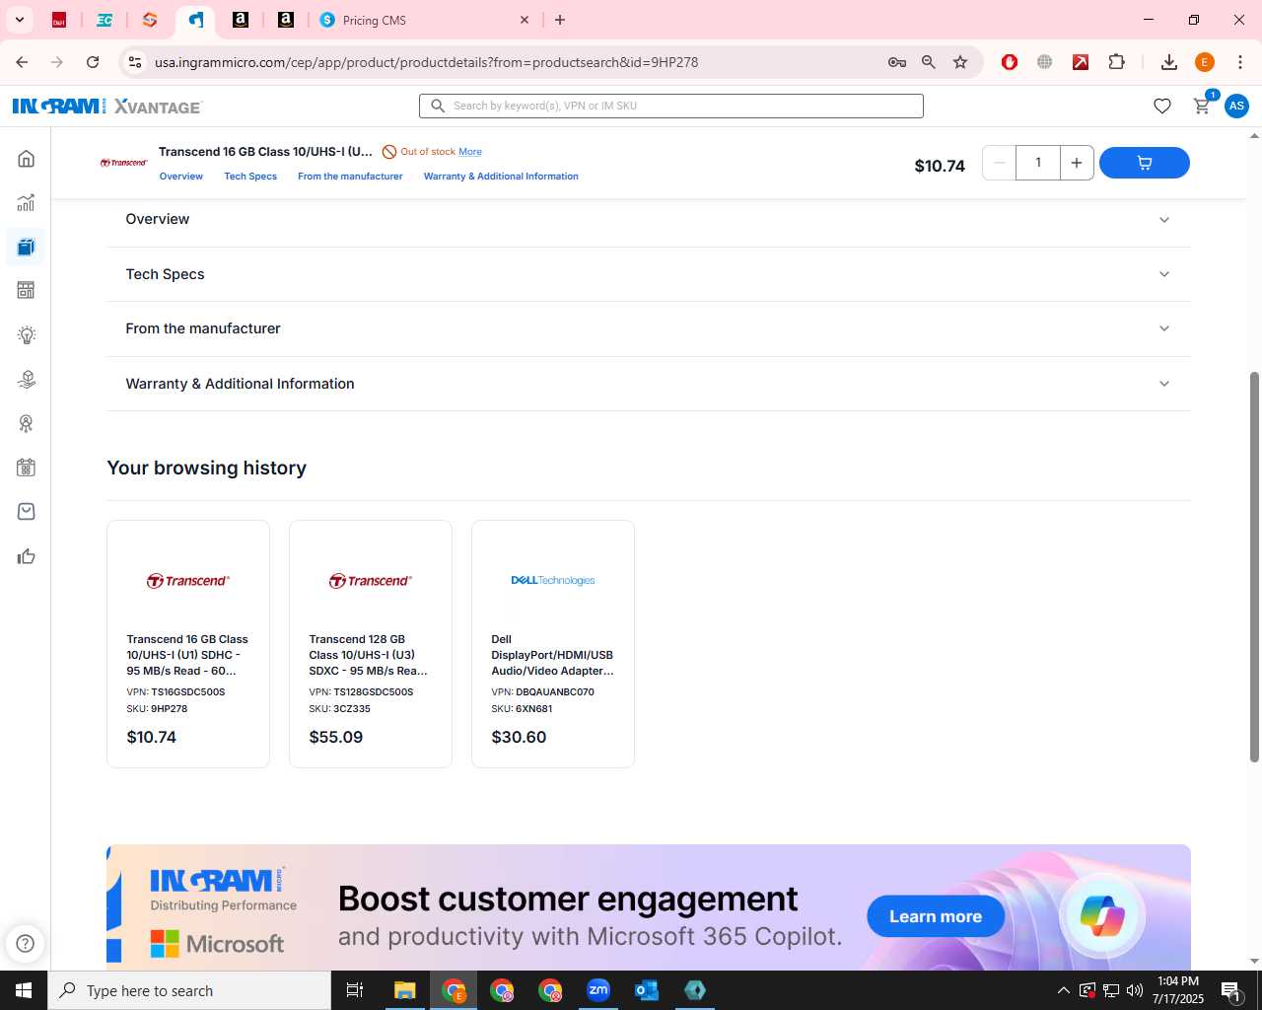1262x1010 pixels.
Task: Open the AS user profile avatar
Action: [1236, 106]
